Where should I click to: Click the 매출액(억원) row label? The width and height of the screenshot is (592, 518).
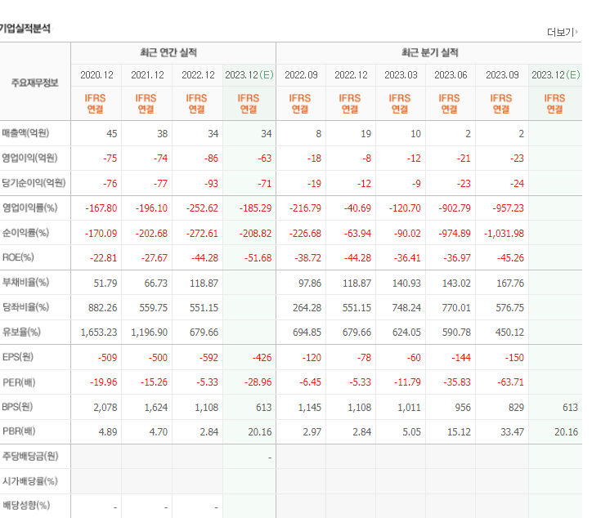[25, 133]
